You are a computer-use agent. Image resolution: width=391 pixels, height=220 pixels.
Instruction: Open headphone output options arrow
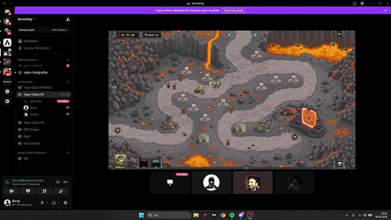(59, 203)
